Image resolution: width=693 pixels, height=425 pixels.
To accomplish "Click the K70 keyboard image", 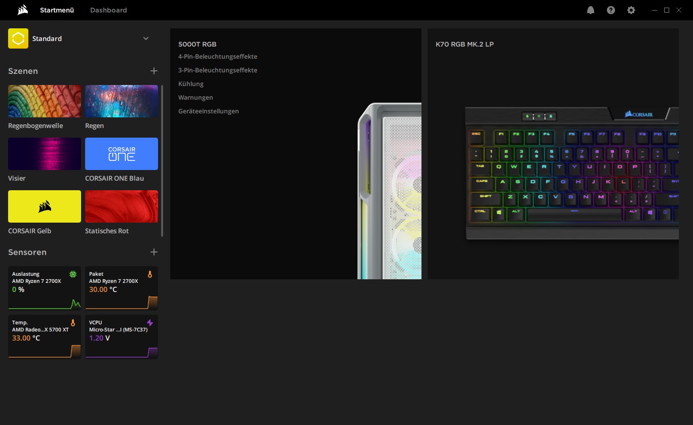I will (x=572, y=173).
